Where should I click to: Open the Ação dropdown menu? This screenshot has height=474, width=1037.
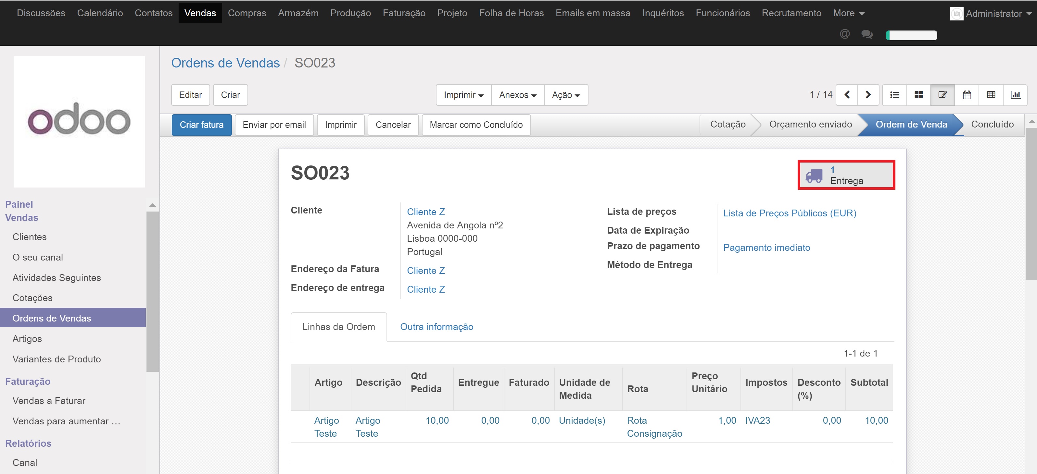(x=566, y=95)
